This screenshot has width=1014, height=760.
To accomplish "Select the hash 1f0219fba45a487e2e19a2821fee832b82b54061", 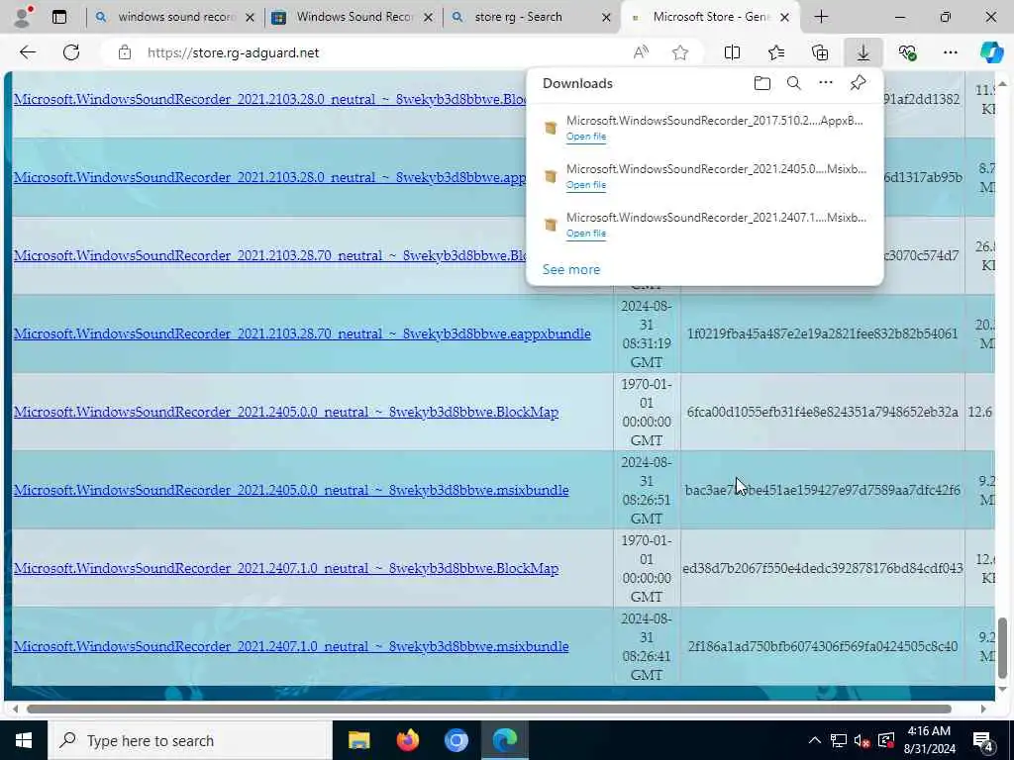I will click(822, 333).
